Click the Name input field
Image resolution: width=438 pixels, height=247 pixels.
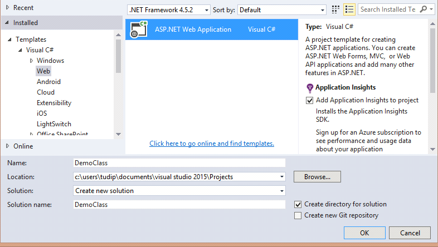tap(179, 163)
